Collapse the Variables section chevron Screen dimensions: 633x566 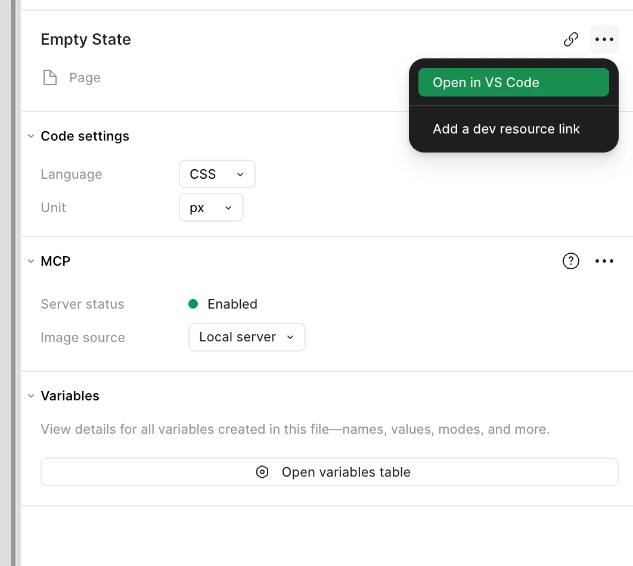pos(31,396)
